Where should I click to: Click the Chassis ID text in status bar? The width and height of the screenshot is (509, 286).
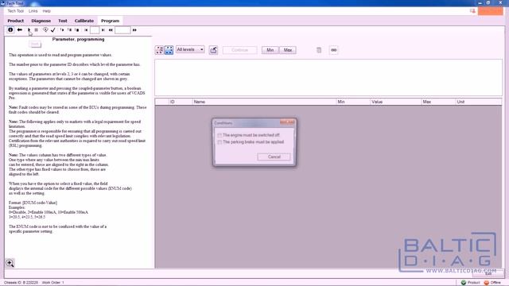coord(21,283)
